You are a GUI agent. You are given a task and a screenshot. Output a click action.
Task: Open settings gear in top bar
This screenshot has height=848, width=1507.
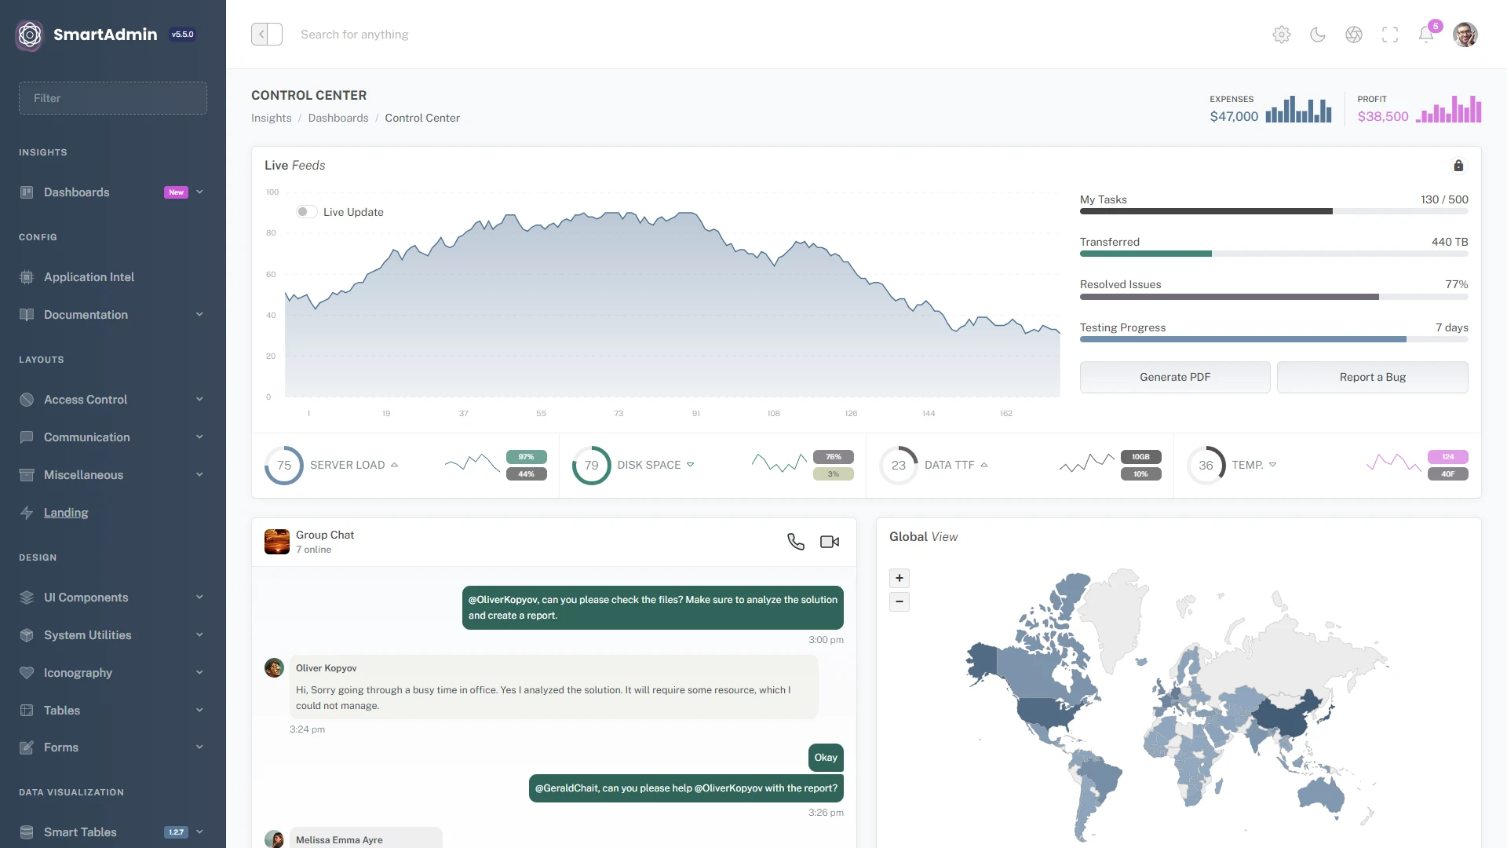point(1282,35)
